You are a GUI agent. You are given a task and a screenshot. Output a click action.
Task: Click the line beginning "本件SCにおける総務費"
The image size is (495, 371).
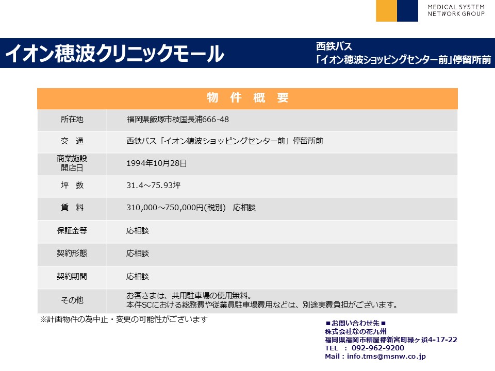pos(262,305)
